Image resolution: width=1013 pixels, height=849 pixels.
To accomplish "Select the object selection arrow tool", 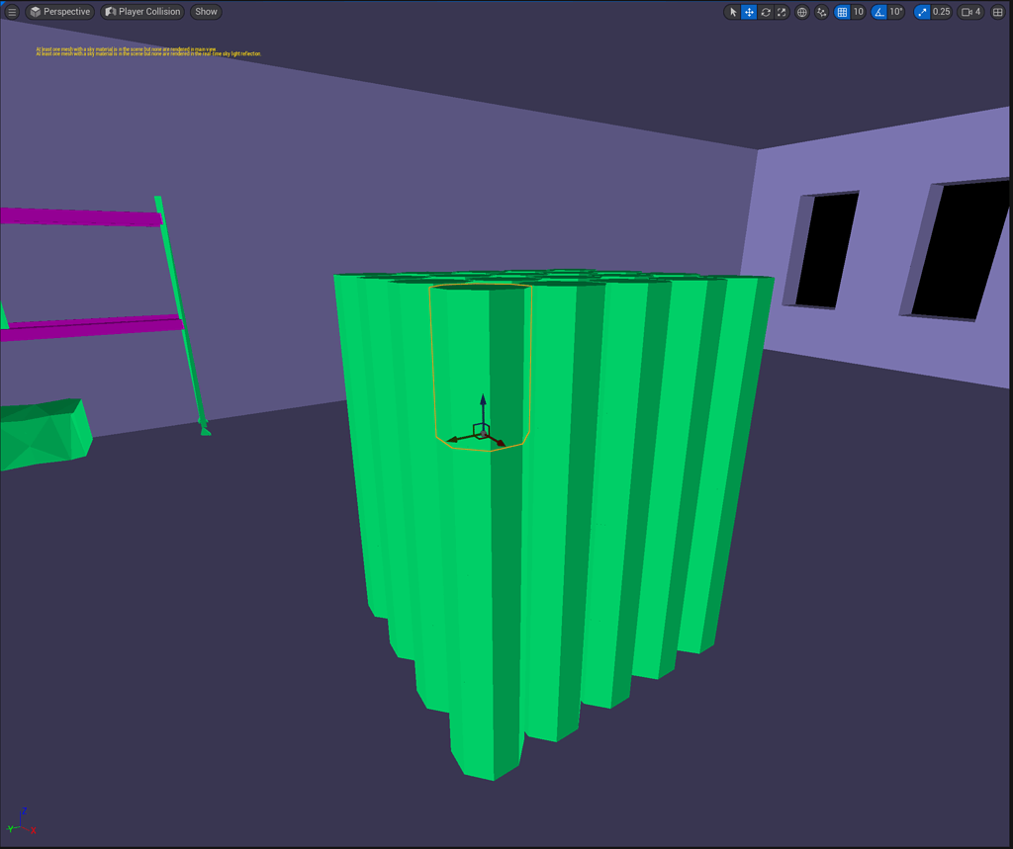I will point(732,12).
